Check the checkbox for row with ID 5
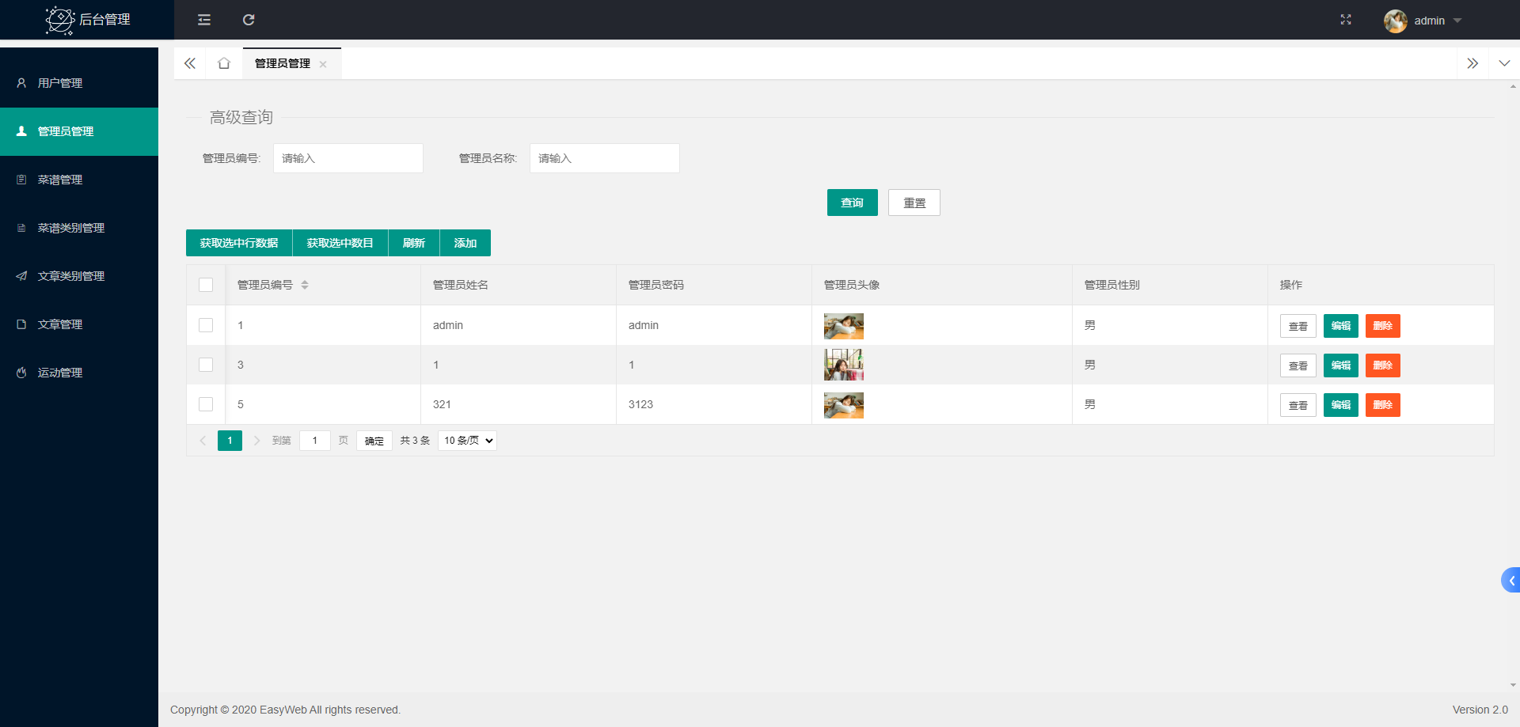The height and width of the screenshot is (727, 1520). 206,404
